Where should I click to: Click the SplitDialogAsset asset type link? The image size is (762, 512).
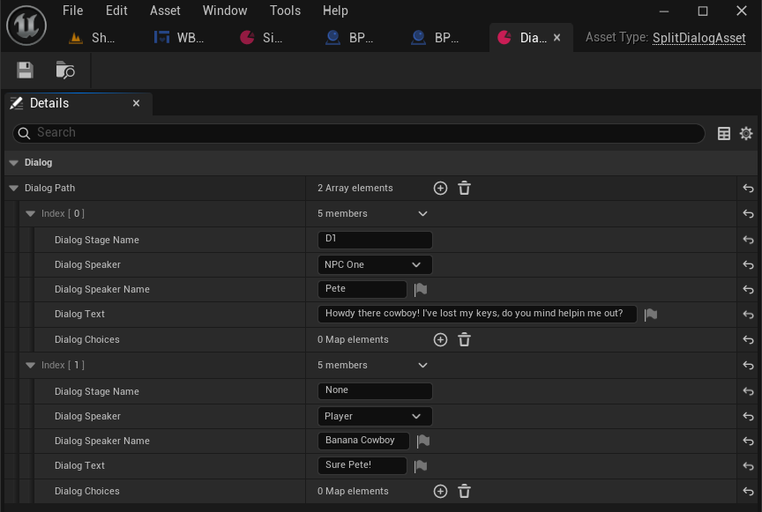[698, 38]
